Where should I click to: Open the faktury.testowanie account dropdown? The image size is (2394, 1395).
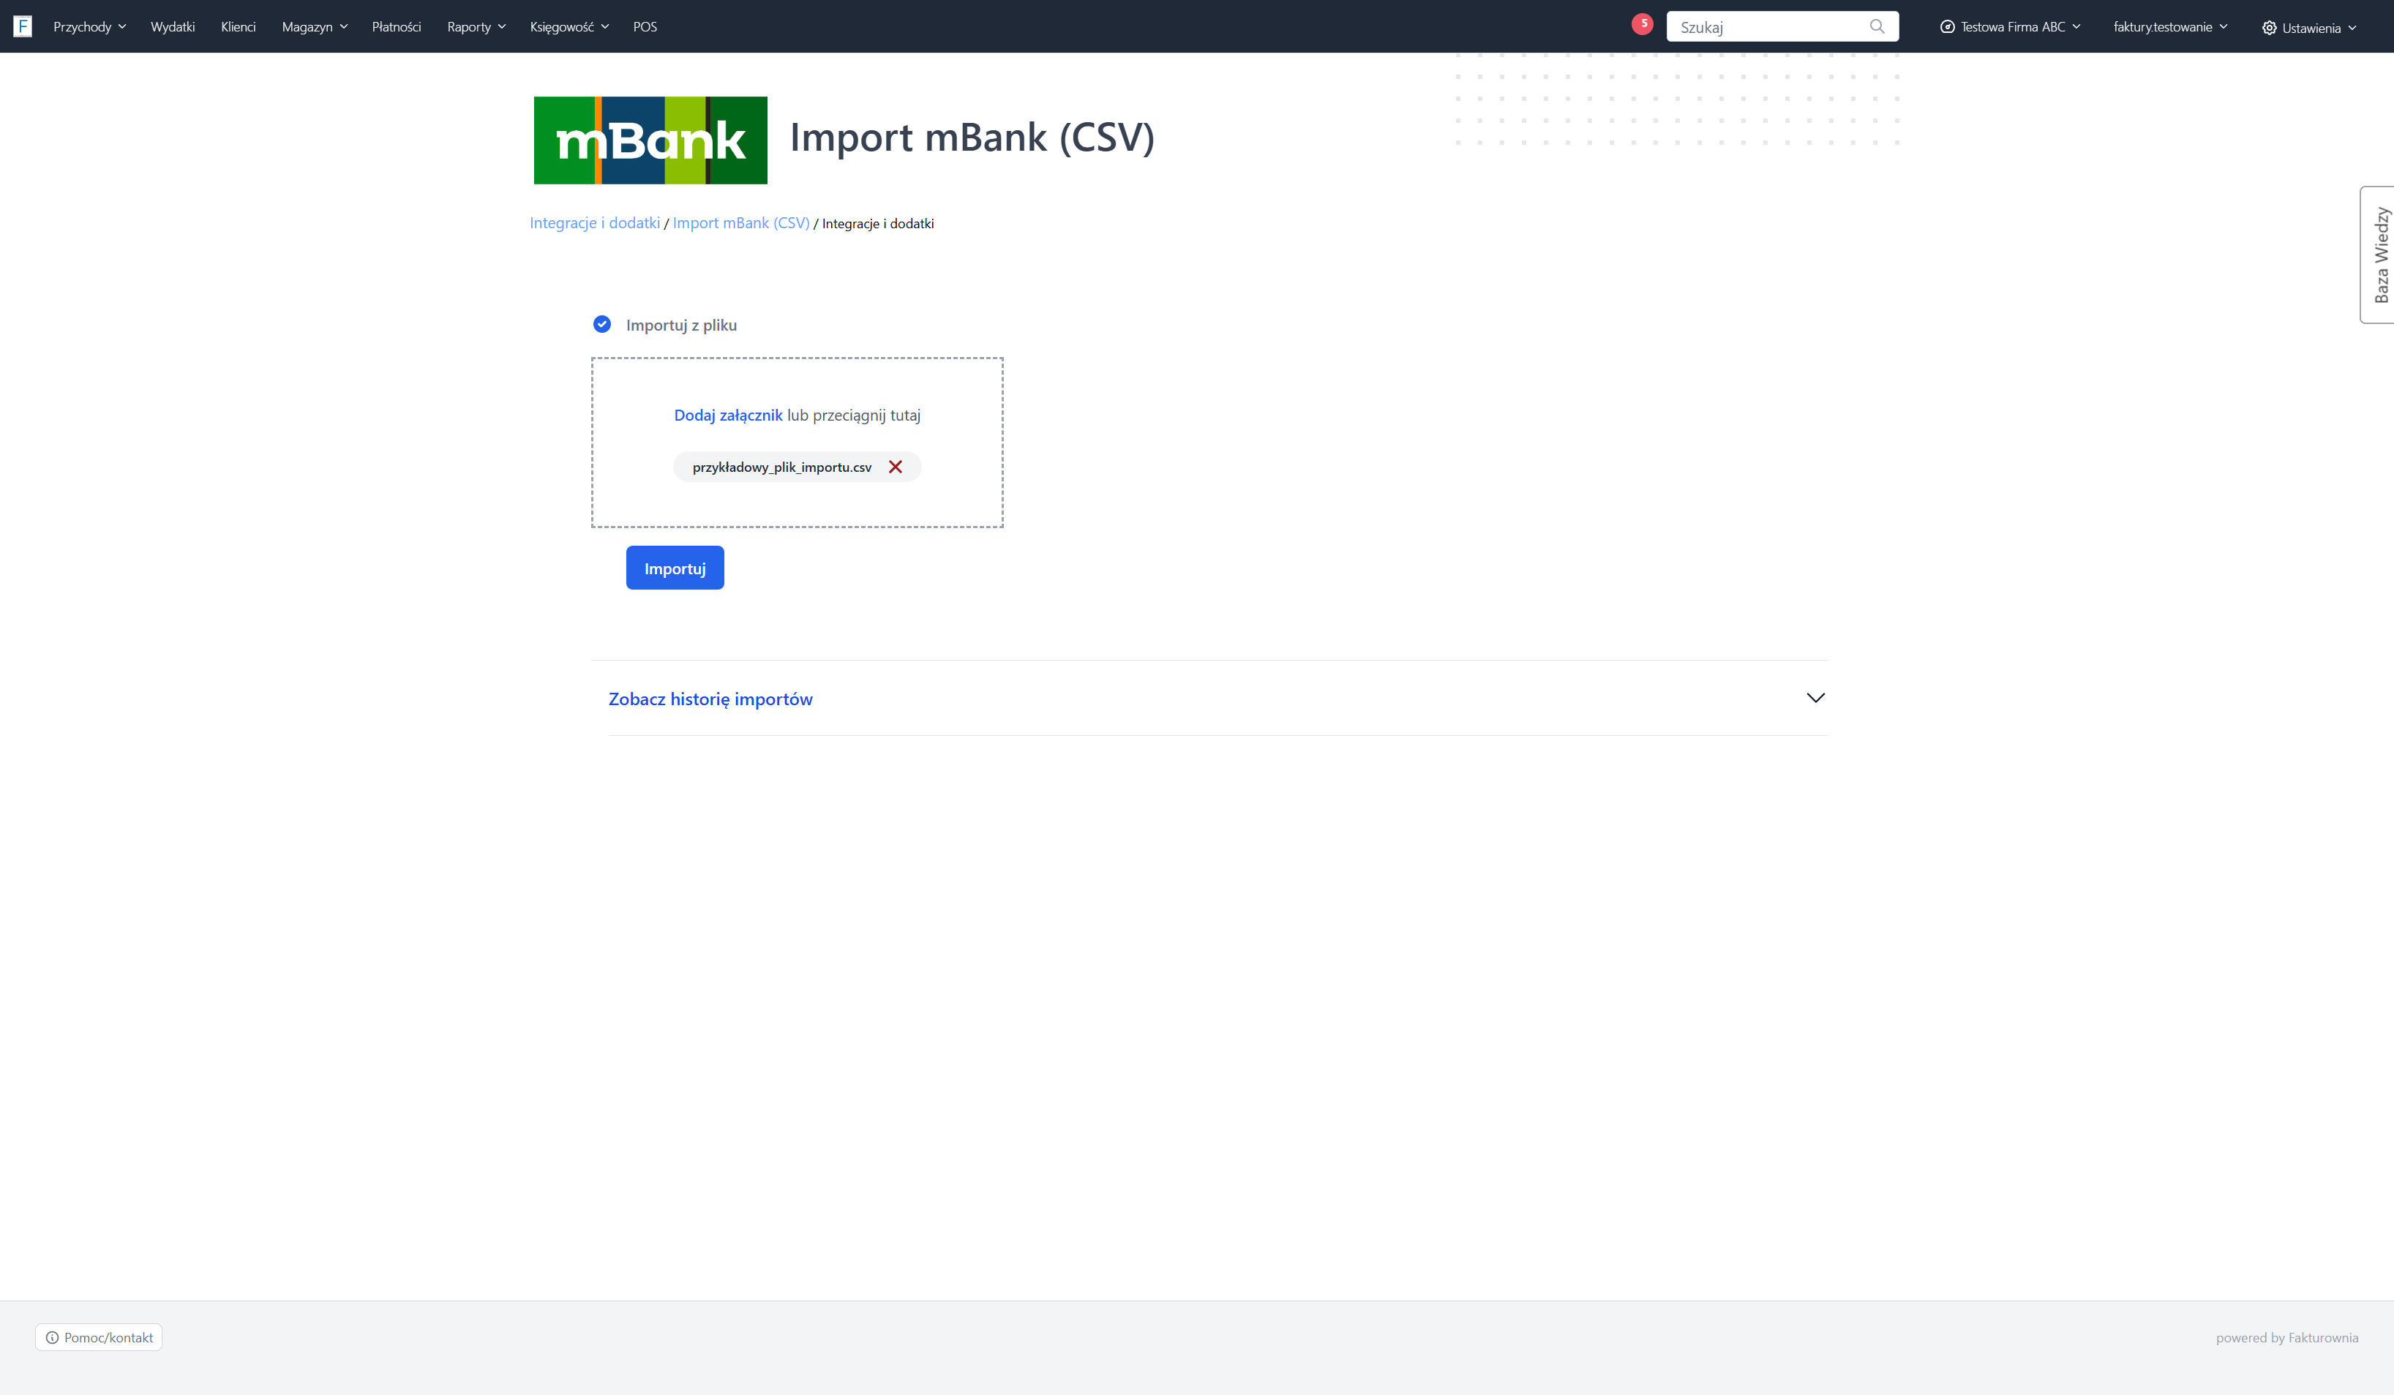tap(2170, 26)
